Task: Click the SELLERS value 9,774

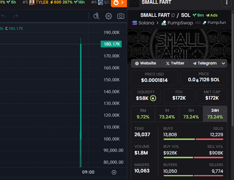Action: point(217,171)
